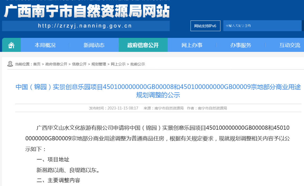The height and width of the screenshot is (186, 304).
Task: Click the blue article title heading
Action: pyautogui.click(x=158, y=91)
